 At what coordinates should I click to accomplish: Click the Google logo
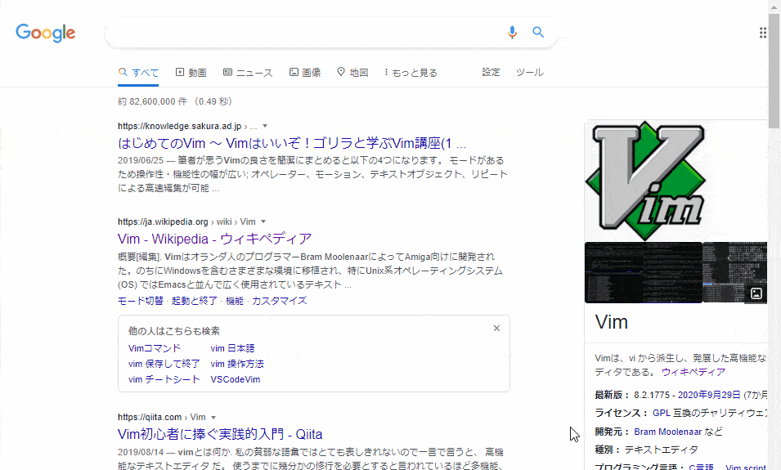(x=46, y=33)
